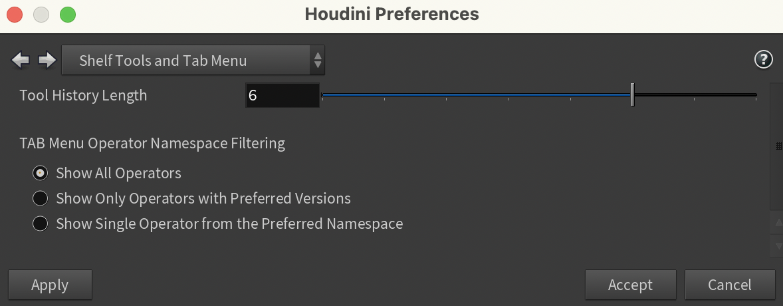
Task: Select the Show All Operators radio button
Action: point(41,174)
